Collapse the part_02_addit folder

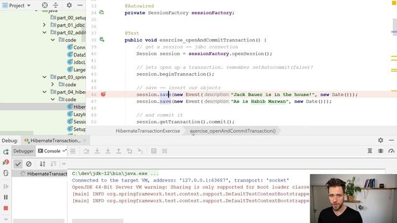click(44, 32)
